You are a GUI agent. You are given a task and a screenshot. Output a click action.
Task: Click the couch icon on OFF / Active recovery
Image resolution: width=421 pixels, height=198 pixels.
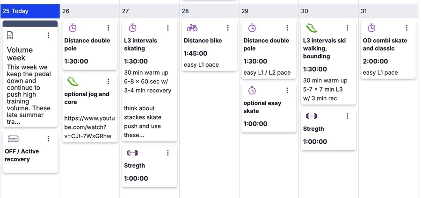click(13, 139)
